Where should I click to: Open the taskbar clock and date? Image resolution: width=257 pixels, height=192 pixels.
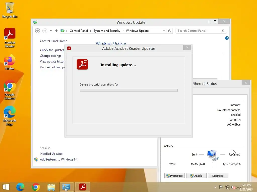[246, 187]
